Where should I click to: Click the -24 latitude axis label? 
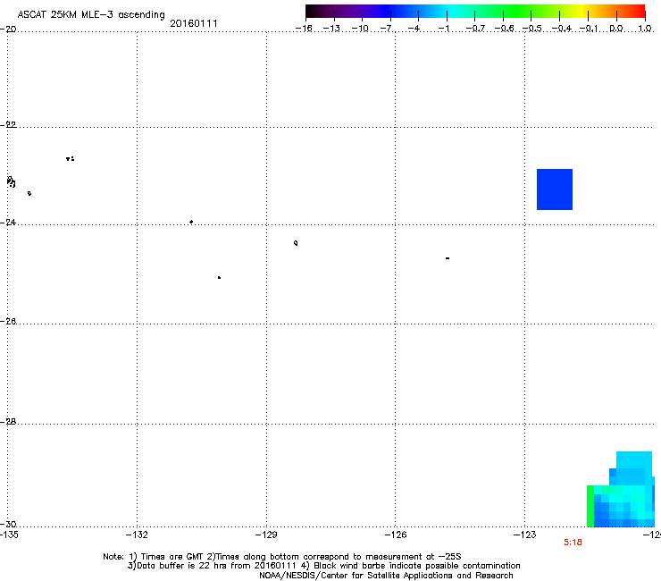(8, 223)
